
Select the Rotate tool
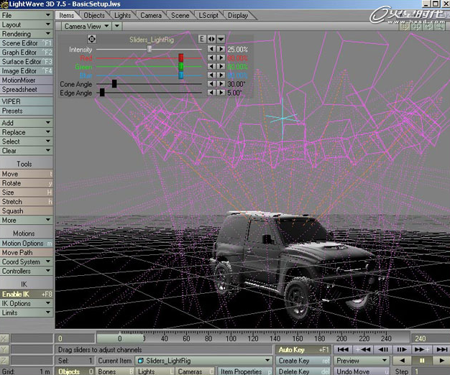pos(27,183)
